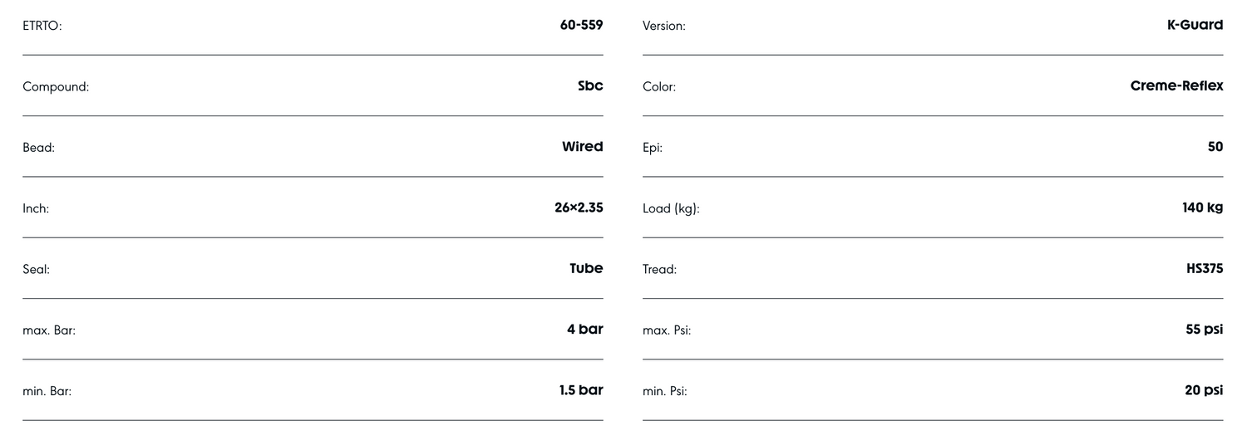Viewport: 1247px width, 435px height.
Task: Select the Compound label
Action: click(x=56, y=86)
